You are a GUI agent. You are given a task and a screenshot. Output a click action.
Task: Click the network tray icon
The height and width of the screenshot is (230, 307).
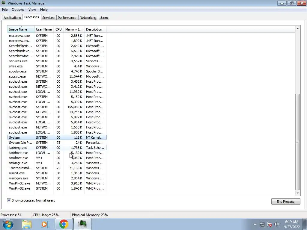pos(262,224)
